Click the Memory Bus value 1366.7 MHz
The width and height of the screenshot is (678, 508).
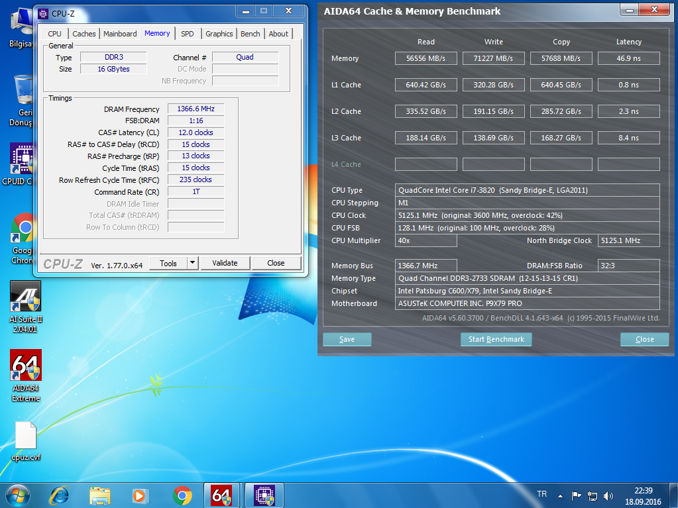click(426, 266)
